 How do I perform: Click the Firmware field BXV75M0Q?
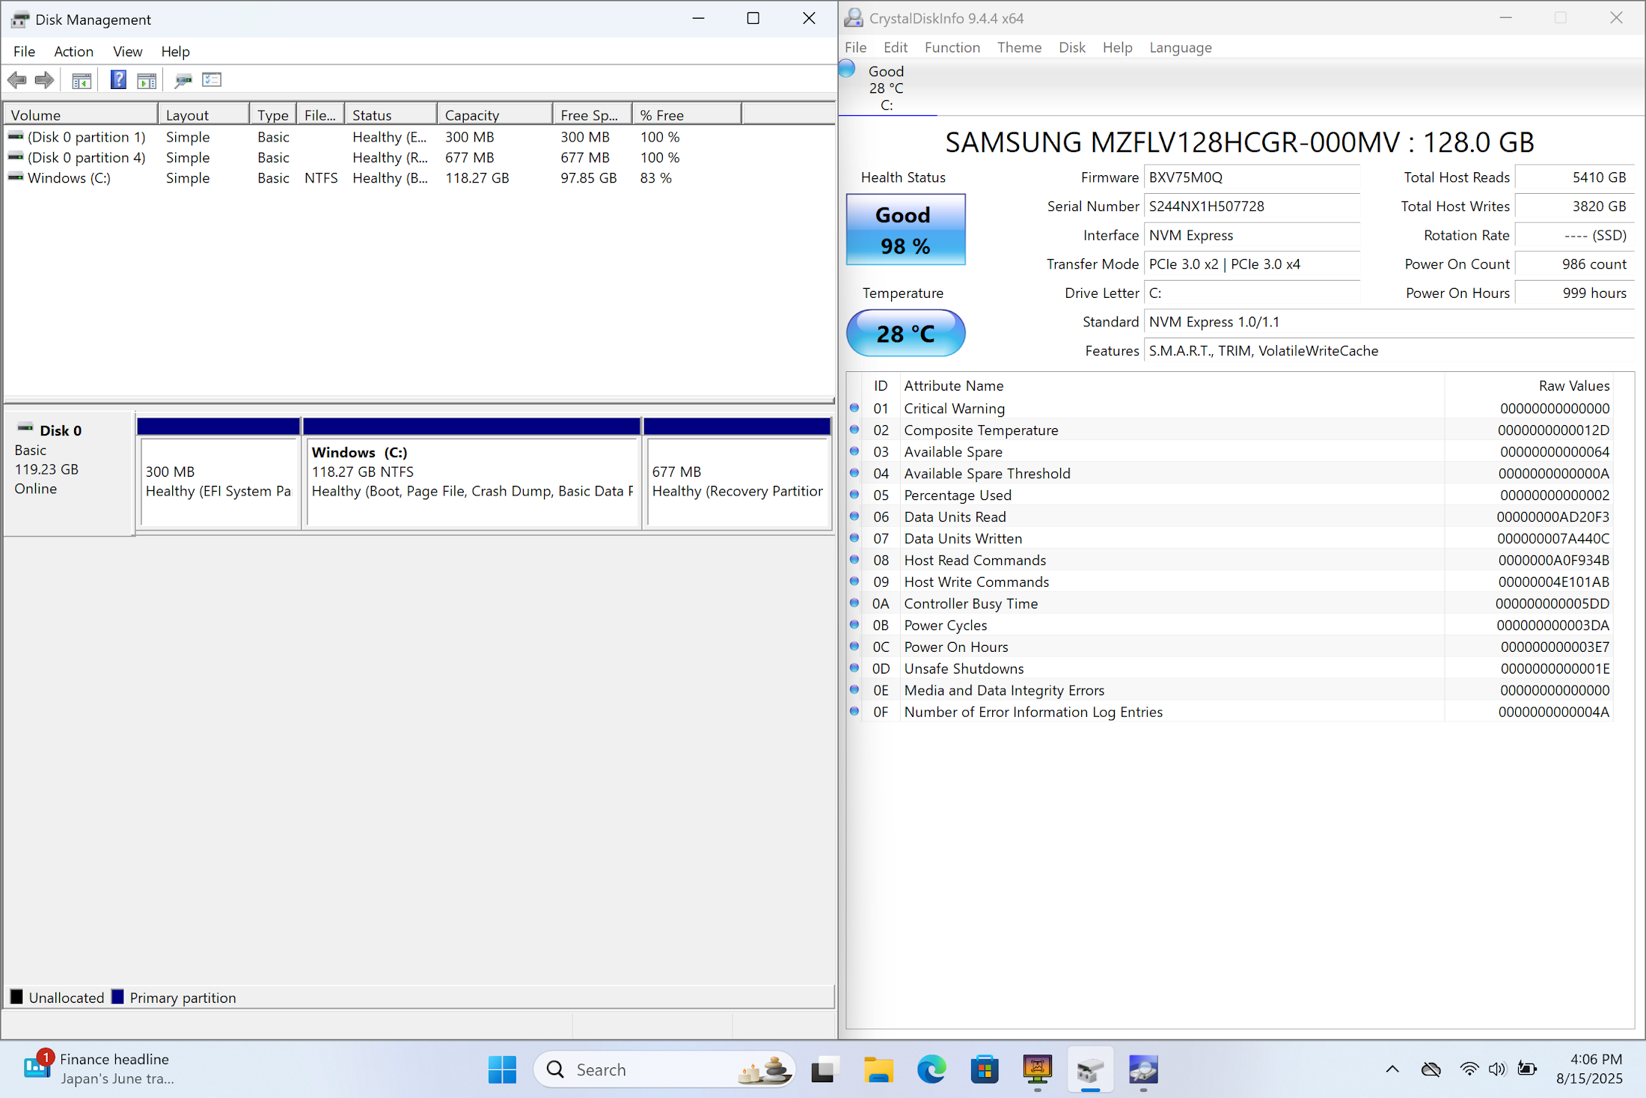1252,177
